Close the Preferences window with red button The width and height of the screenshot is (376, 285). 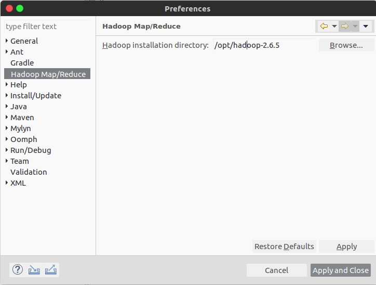(9, 9)
